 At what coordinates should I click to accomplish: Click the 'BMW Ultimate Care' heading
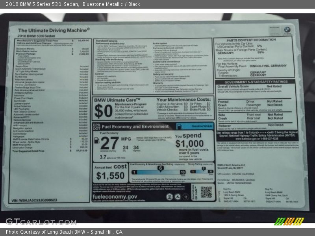point(117,100)
